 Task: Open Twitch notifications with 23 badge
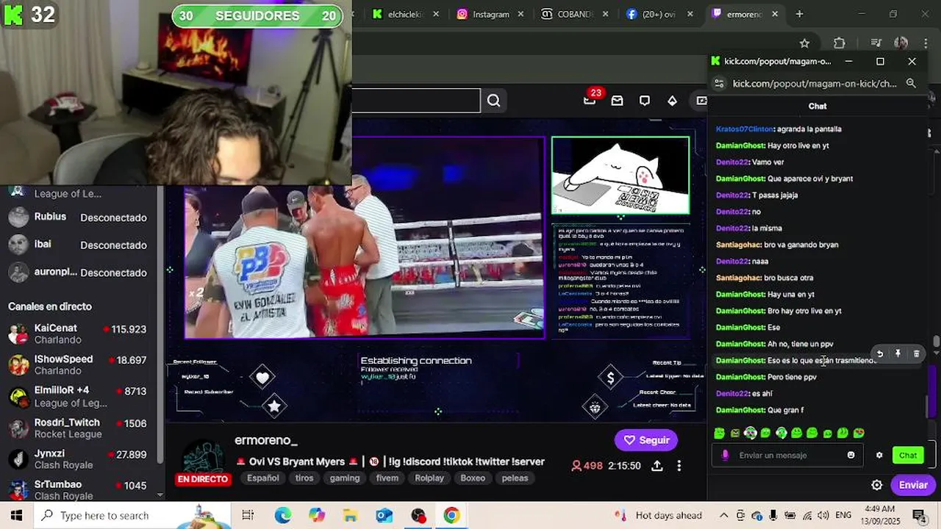[590, 99]
